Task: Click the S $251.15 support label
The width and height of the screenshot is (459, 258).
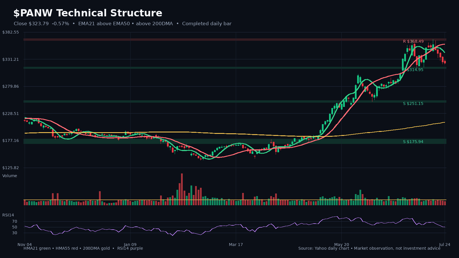Action: coord(413,103)
